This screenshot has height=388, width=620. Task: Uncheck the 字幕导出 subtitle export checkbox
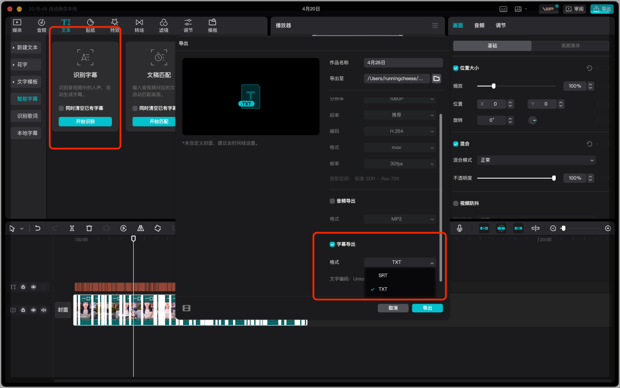pos(332,244)
